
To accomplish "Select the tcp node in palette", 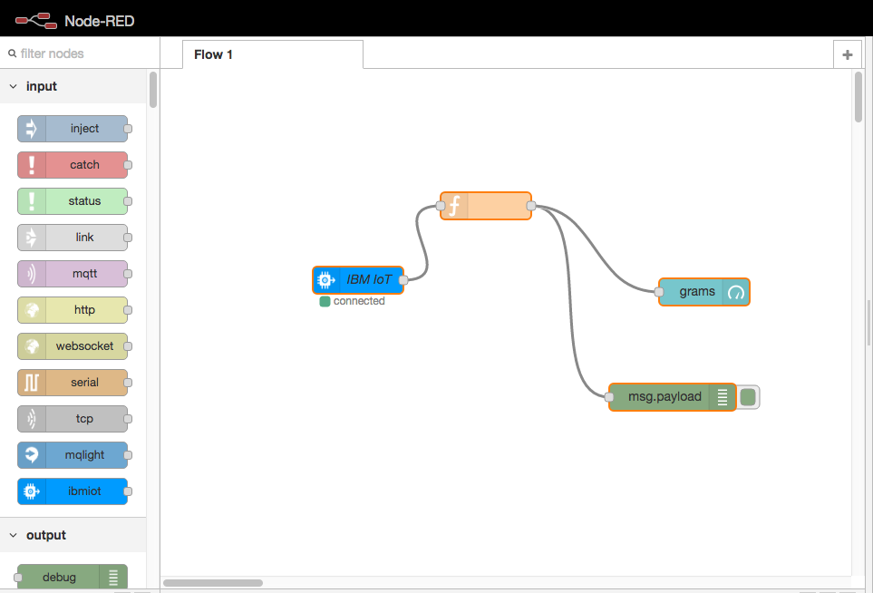I will 73,419.
